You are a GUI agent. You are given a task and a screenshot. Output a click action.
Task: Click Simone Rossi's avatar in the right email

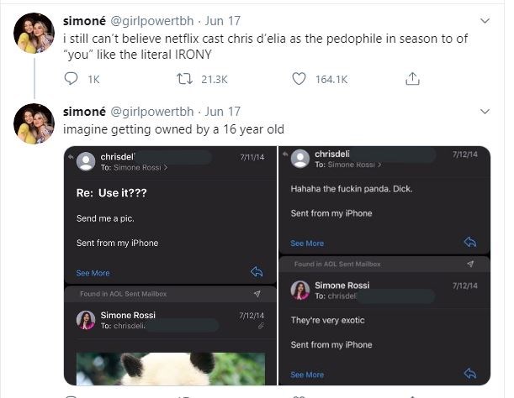click(300, 291)
